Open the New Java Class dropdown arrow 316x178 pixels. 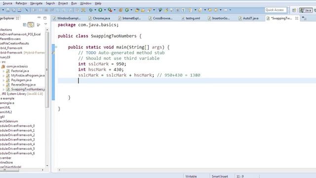pos(131,10)
